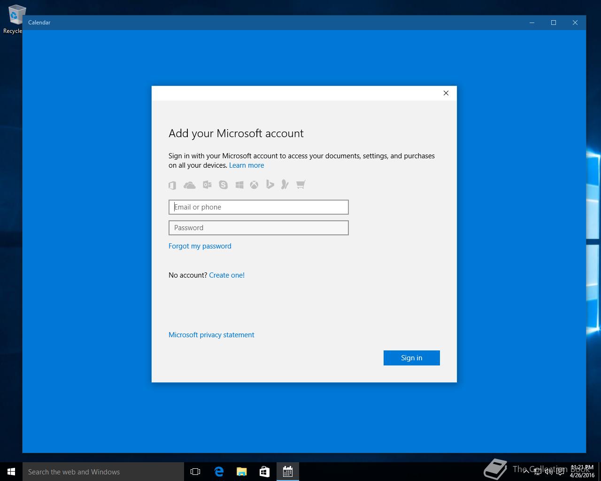
Task: Click the Sign in button
Action: pos(412,358)
